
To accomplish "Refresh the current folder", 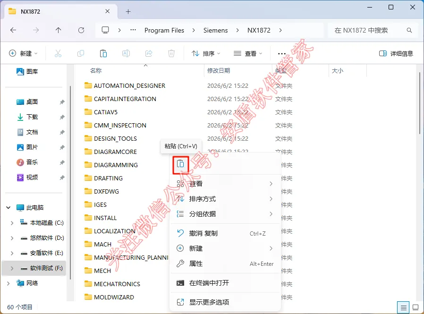I will (x=81, y=30).
